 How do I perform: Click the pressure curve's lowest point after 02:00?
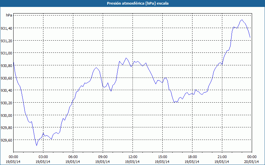pyautogui.click(x=36, y=146)
